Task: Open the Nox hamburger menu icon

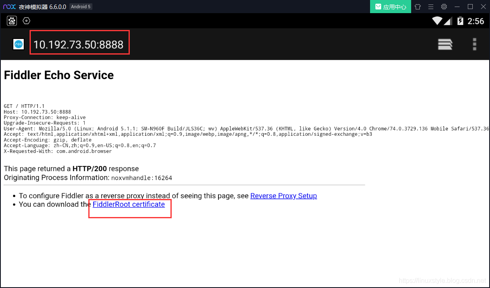Action: (x=431, y=7)
